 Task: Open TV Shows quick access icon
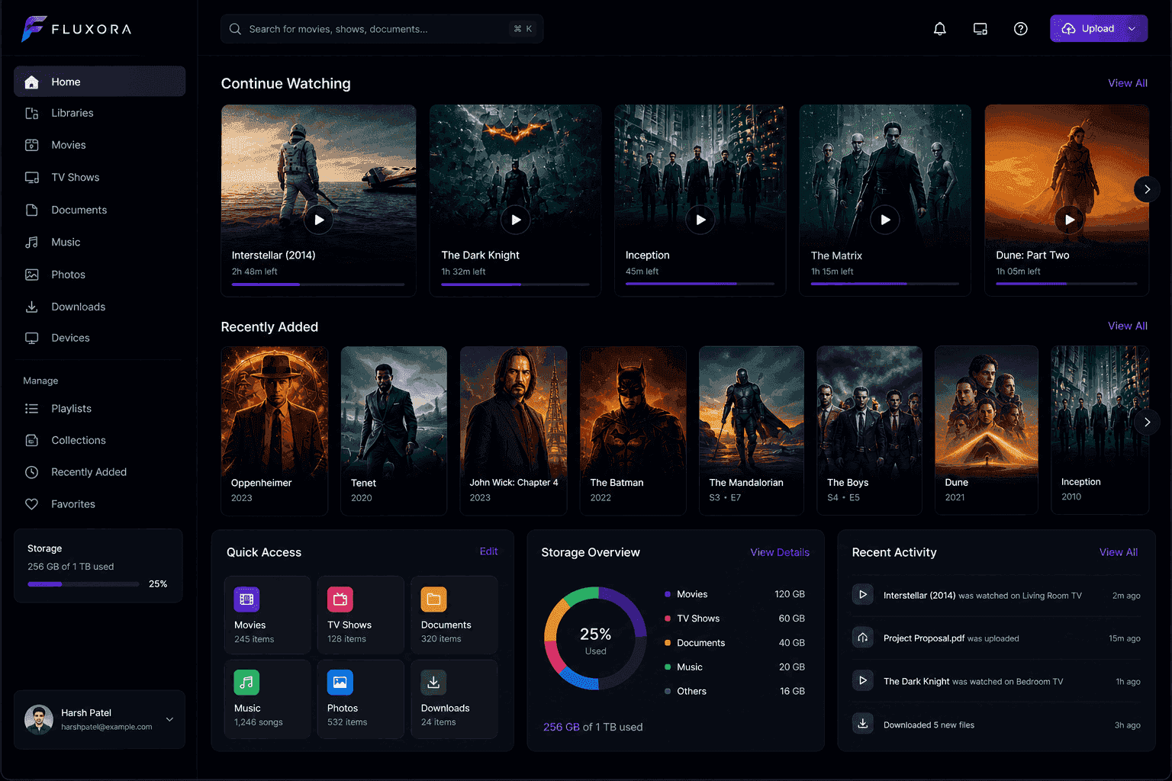[x=340, y=599]
